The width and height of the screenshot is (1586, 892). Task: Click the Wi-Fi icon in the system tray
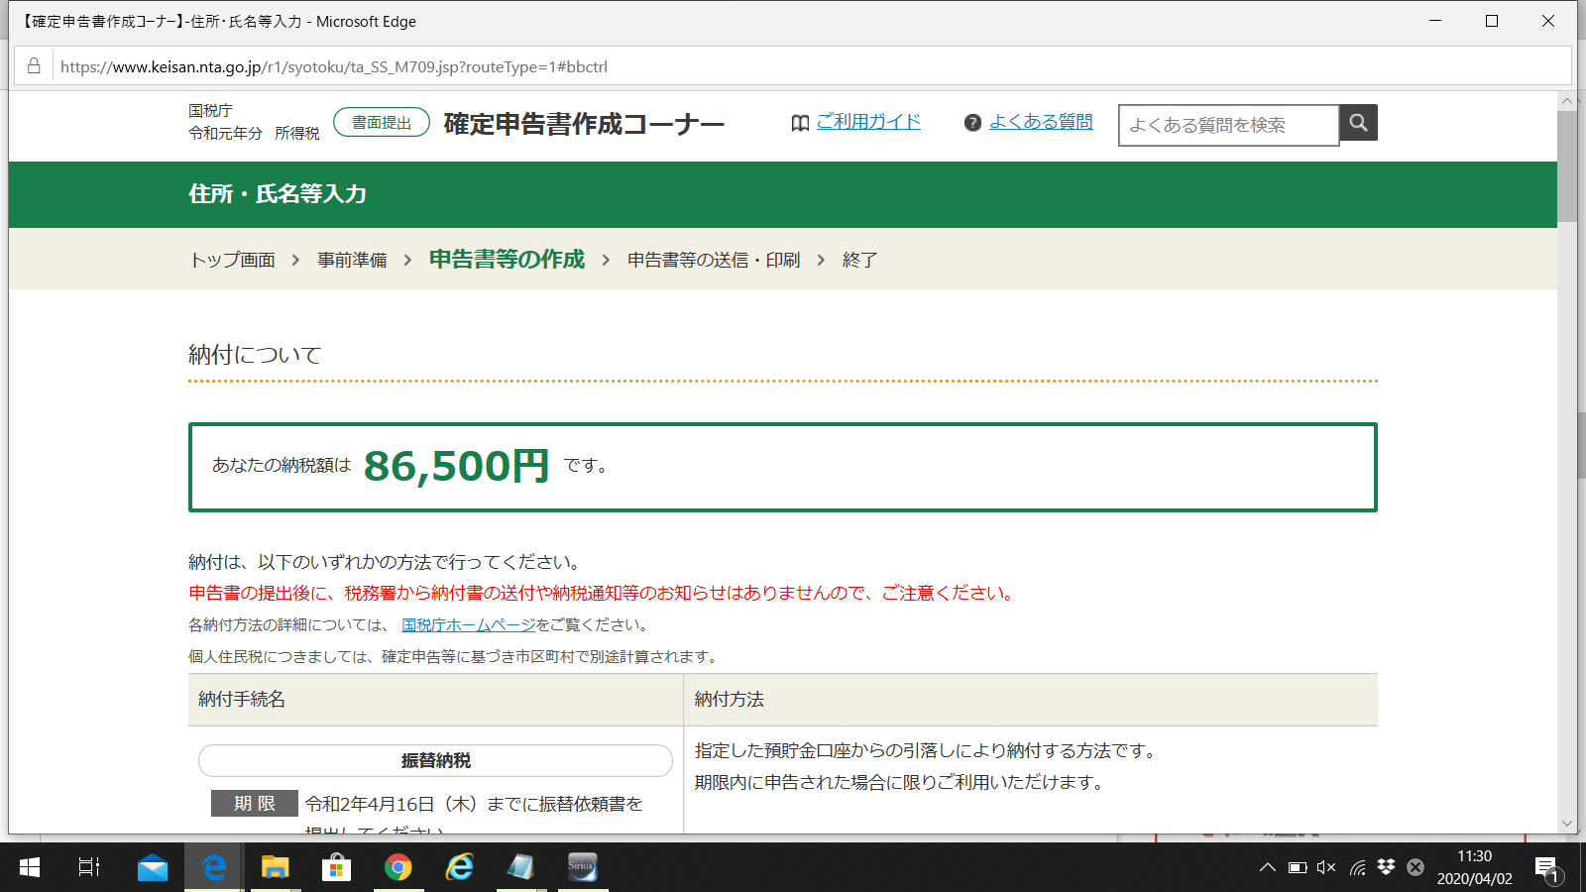(1356, 865)
